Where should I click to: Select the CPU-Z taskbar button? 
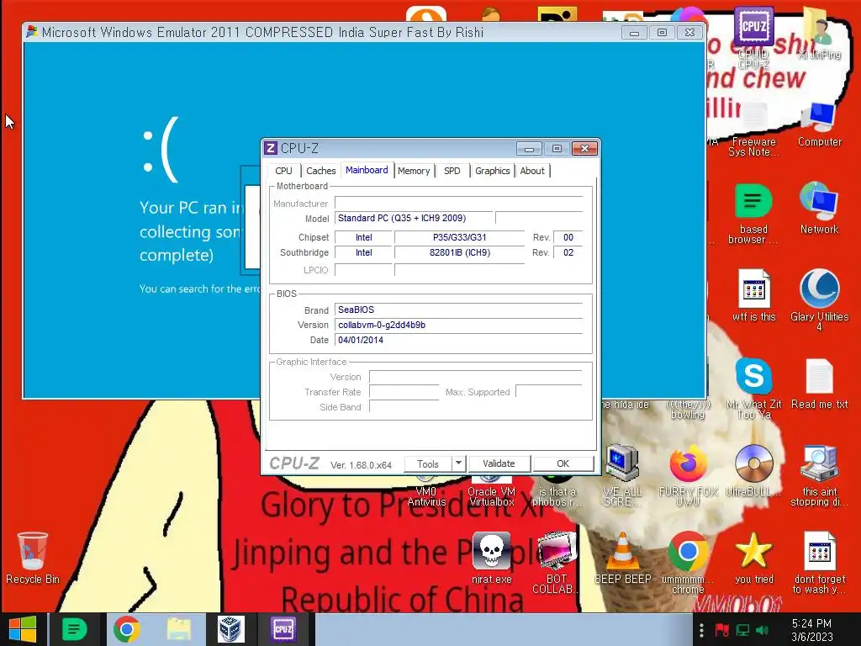tap(283, 629)
